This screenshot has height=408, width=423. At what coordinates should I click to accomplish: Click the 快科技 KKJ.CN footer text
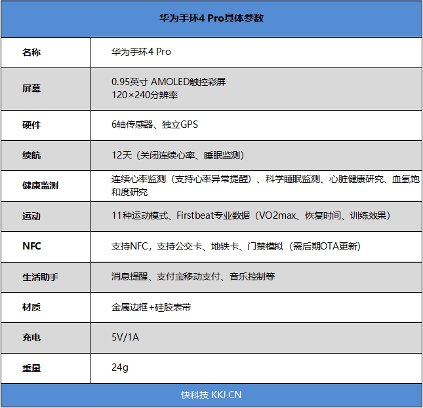tap(211, 395)
